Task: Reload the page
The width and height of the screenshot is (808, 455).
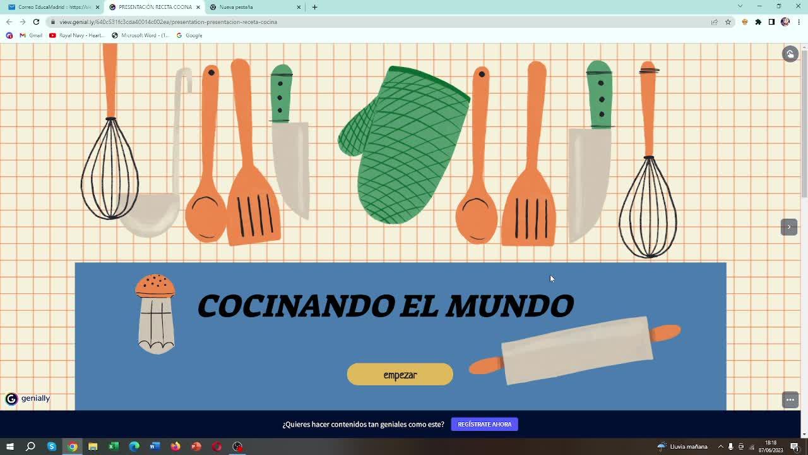Action: (x=36, y=21)
